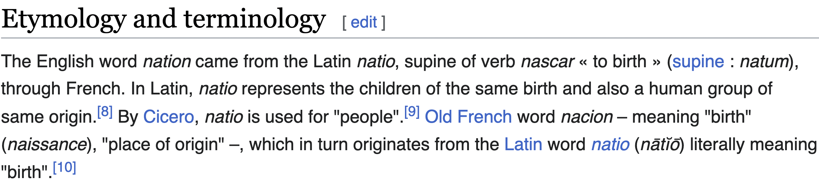Open citation number 9
Viewport: 819px width, 184px height.
412,112
